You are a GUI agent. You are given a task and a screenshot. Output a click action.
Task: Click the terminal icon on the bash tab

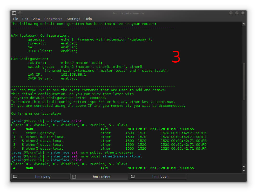133,176
